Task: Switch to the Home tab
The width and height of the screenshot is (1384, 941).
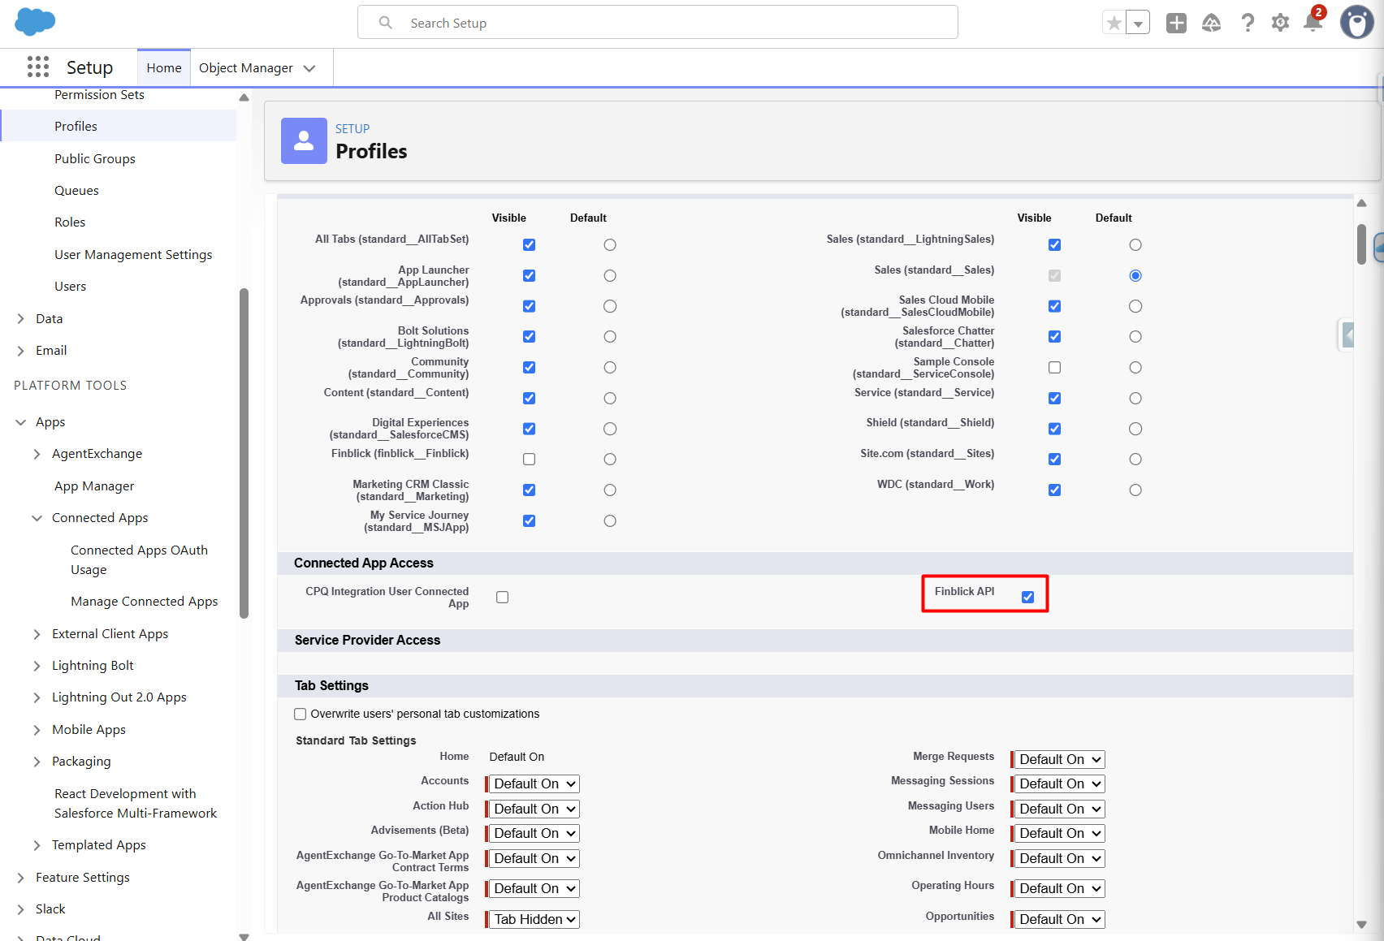Action: [164, 68]
